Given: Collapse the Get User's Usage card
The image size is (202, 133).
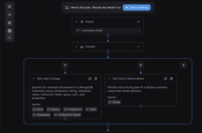Looking at the screenshot, I should (x=34, y=78).
